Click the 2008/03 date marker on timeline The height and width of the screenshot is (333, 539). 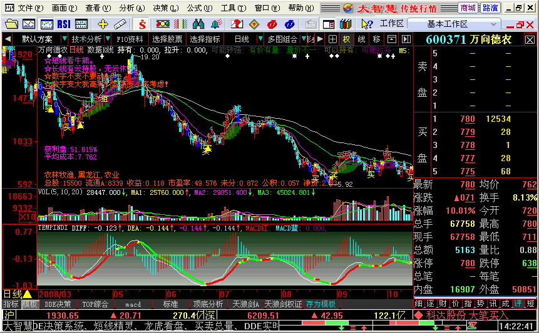click(x=55, y=294)
